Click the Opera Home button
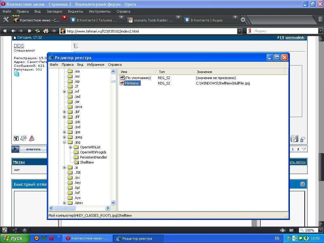Viewport: 324px width, 243px height. point(46,31)
